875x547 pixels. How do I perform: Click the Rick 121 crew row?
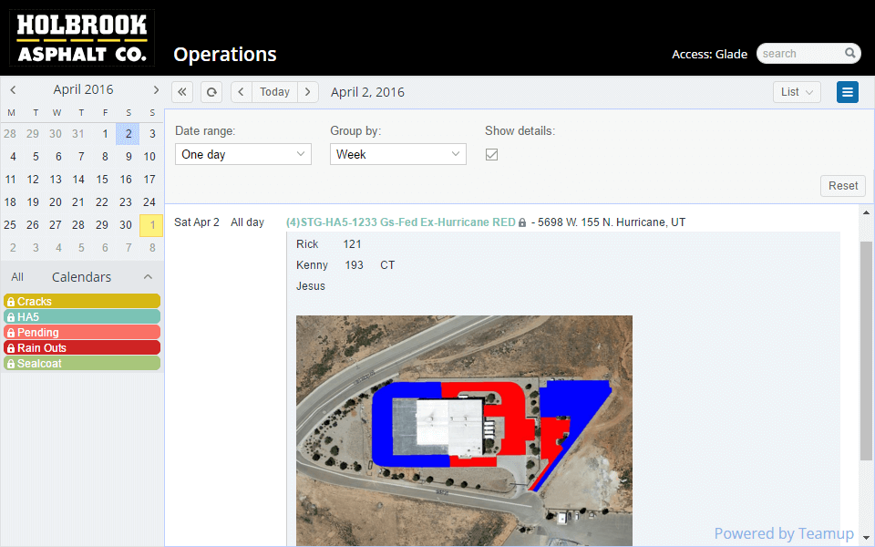329,244
